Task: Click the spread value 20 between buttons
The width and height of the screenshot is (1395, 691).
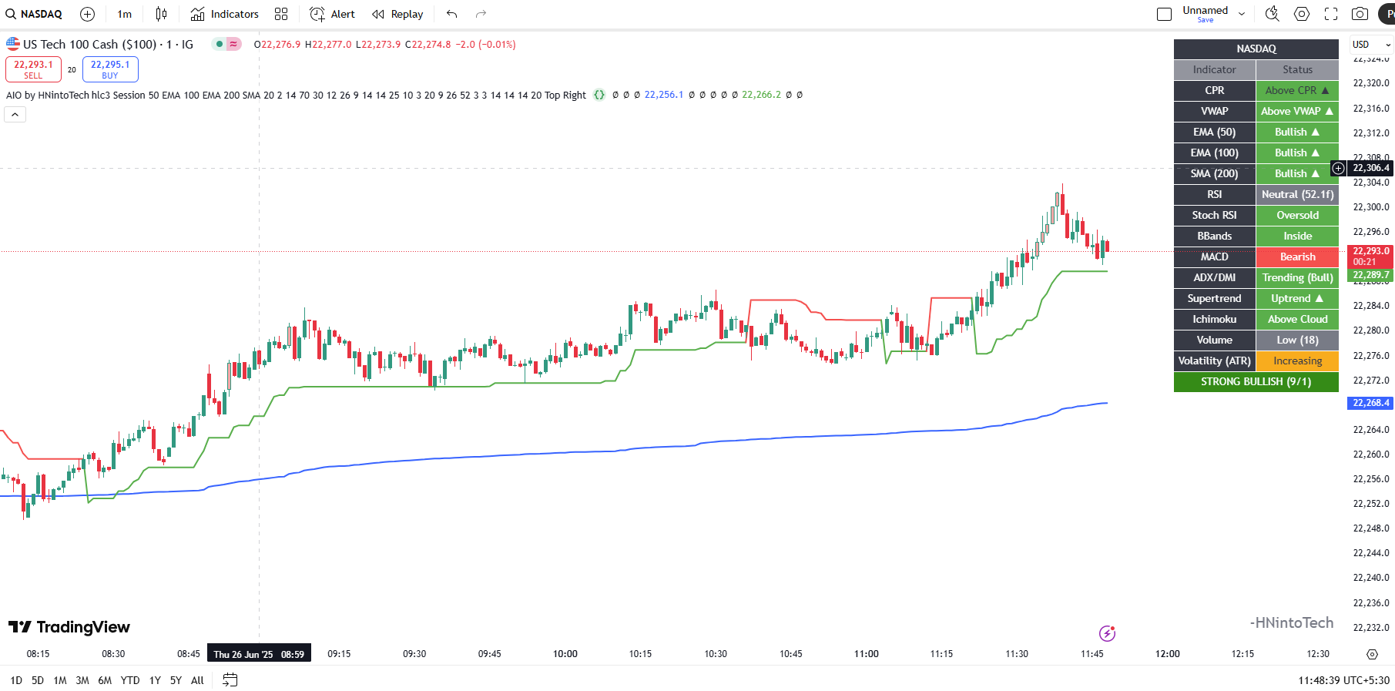Action: click(72, 69)
